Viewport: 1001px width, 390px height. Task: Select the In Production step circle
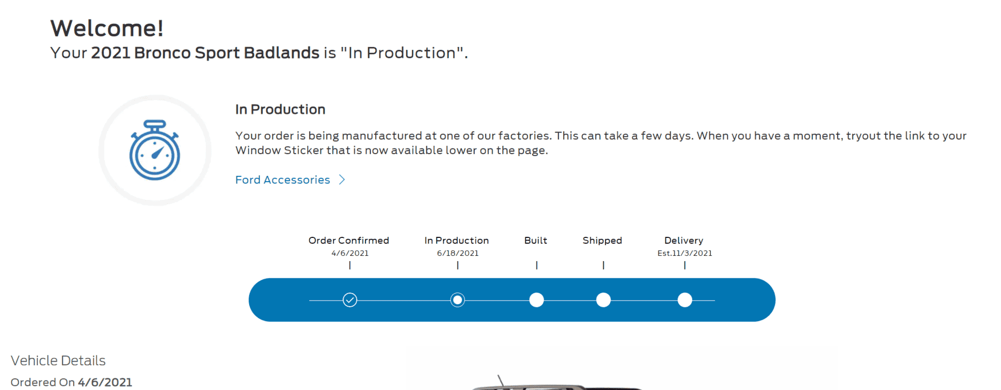coord(458,300)
